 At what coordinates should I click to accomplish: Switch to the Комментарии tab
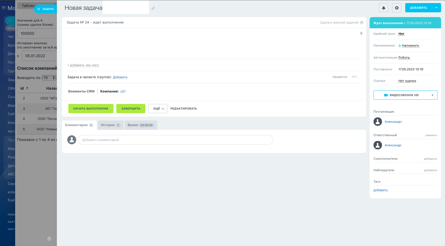click(x=79, y=125)
